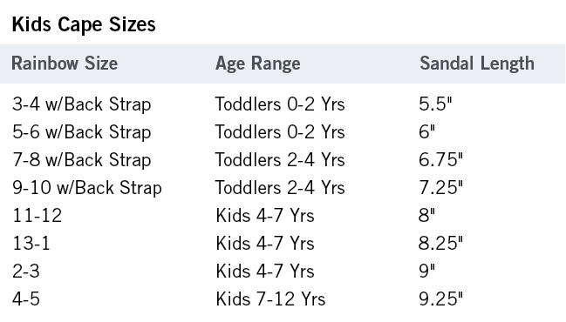Select the Sandal Length column header
Image resolution: width=566 pixels, height=322 pixels.
[477, 64]
